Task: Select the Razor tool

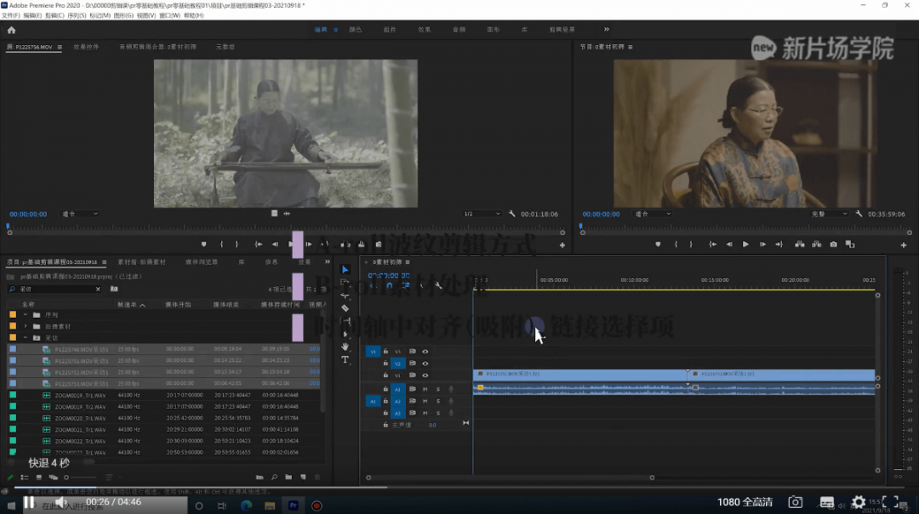Action: [x=345, y=308]
